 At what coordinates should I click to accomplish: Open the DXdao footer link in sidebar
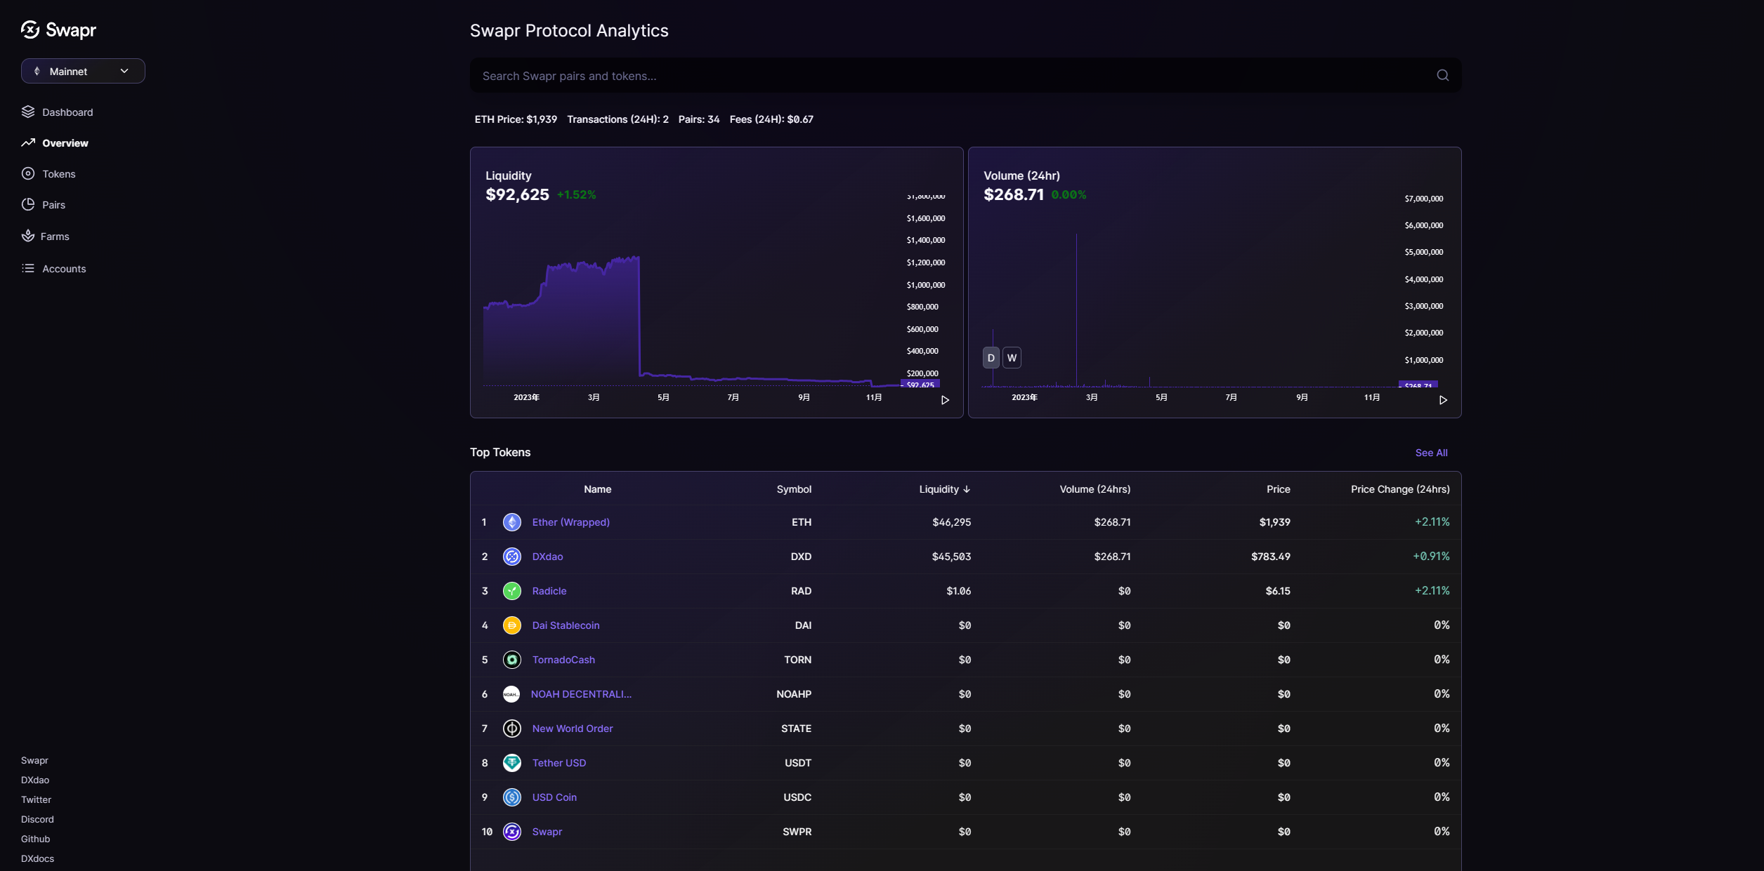[35, 780]
